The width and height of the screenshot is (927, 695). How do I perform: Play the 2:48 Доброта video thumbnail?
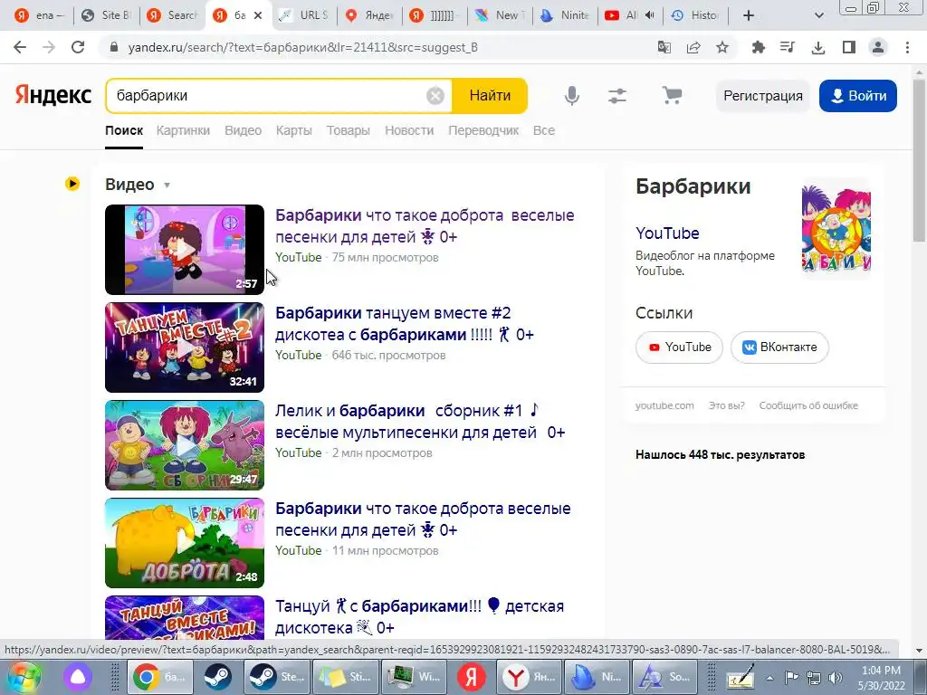click(x=185, y=543)
